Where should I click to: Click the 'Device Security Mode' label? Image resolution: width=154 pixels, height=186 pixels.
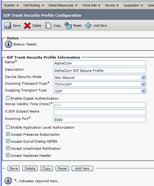tap(23, 77)
